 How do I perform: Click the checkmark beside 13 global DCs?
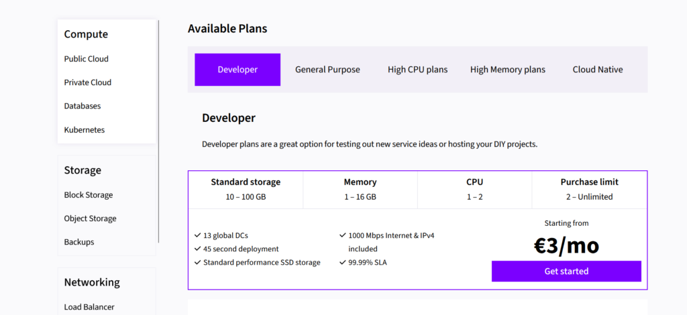197,236
